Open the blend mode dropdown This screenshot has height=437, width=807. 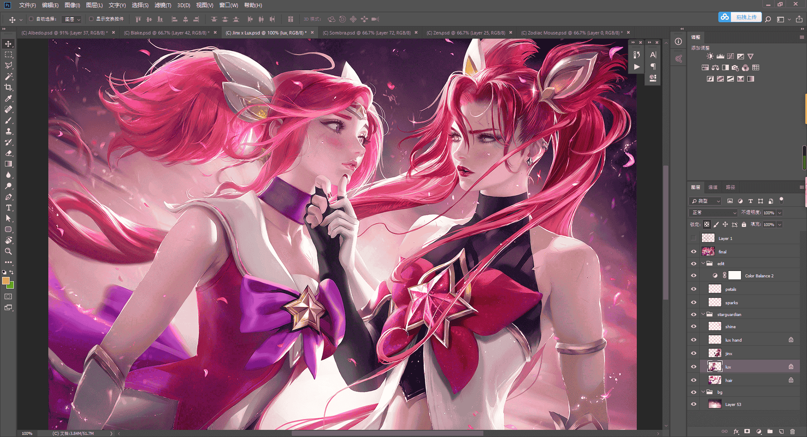[713, 213]
